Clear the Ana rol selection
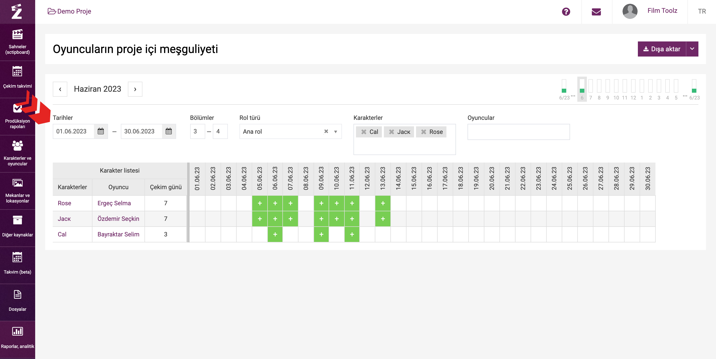This screenshot has width=716, height=359. tap(326, 131)
